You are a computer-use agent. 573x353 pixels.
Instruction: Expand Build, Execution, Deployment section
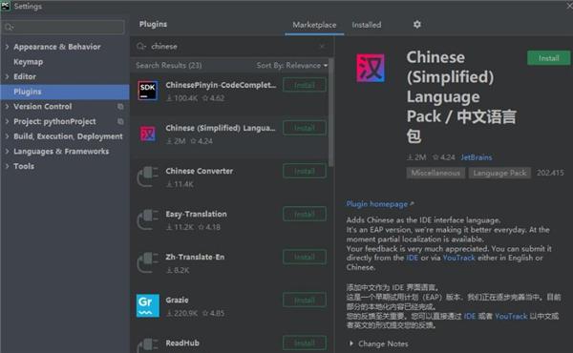[7, 136]
